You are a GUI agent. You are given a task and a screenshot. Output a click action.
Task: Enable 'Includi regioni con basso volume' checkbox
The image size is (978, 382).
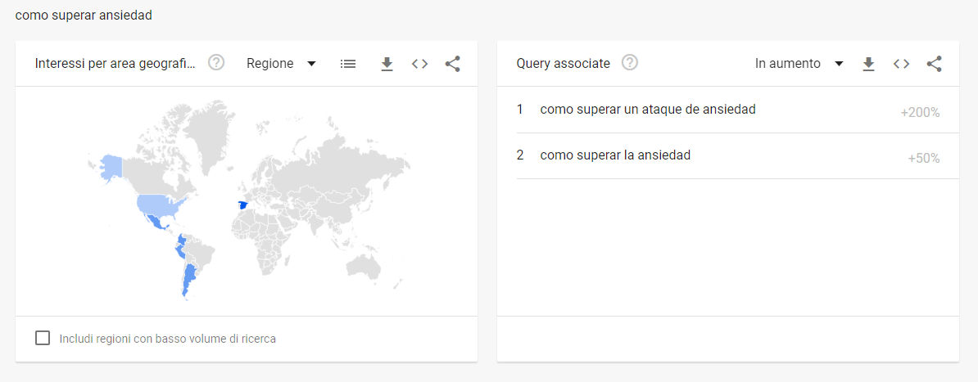[x=43, y=338]
